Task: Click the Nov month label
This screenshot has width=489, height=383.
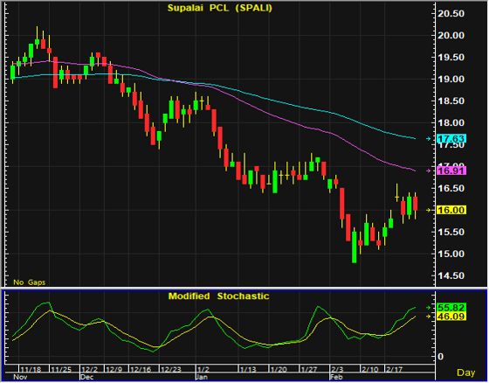Action: point(20,377)
